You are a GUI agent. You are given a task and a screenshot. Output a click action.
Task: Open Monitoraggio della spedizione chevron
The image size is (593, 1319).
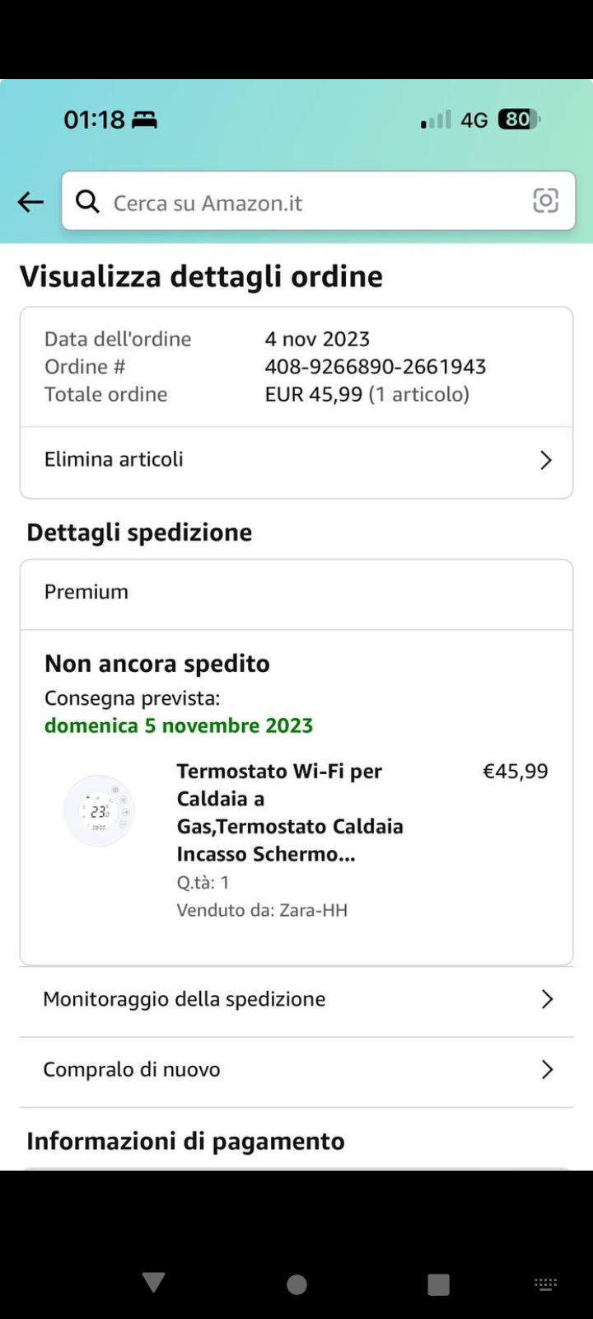tap(546, 999)
